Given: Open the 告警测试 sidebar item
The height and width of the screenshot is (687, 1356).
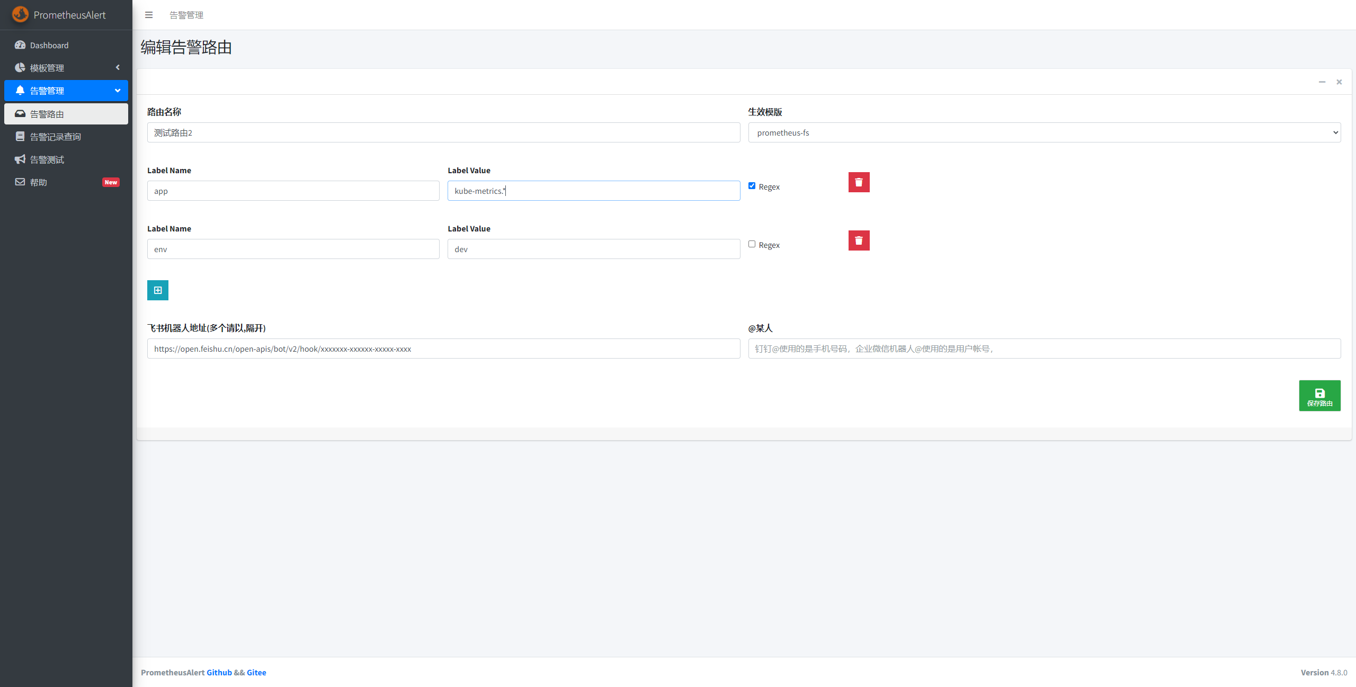Looking at the screenshot, I should click(66, 159).
